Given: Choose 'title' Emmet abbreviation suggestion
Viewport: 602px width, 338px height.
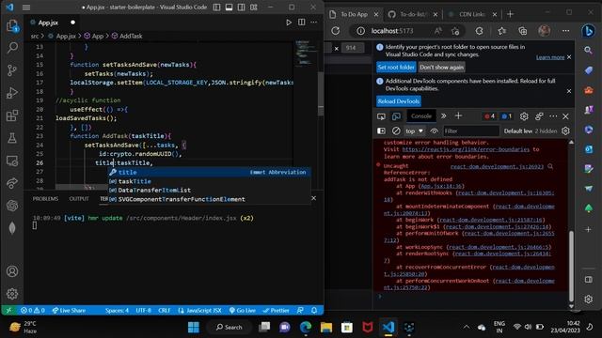Looking at the screenshot, I should (209, 173).
